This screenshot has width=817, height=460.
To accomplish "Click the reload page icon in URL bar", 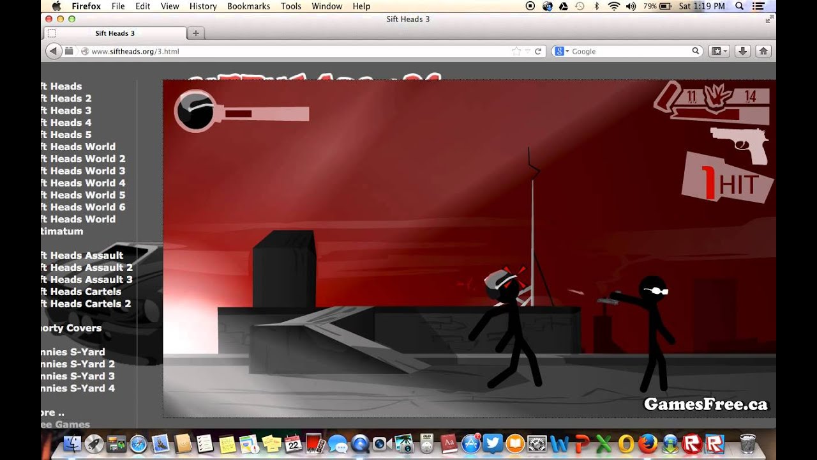I will pyautogui.click(x=538, y=51).
